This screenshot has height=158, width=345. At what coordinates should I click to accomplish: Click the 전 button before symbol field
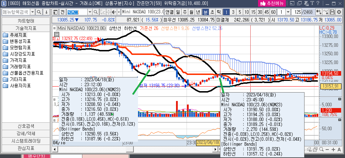pyautogui.click(x=63, y=12)
